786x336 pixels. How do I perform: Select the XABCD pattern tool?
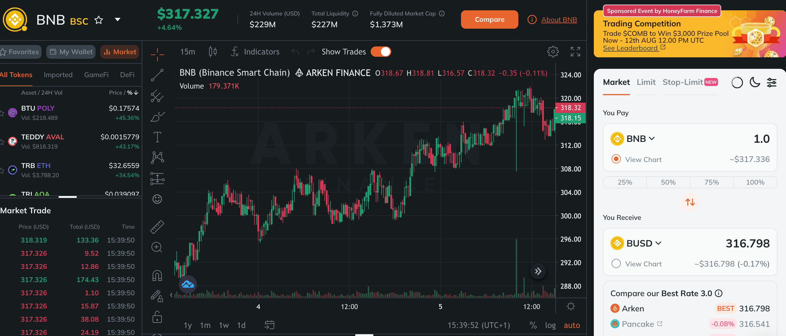(x=157, y=158)
